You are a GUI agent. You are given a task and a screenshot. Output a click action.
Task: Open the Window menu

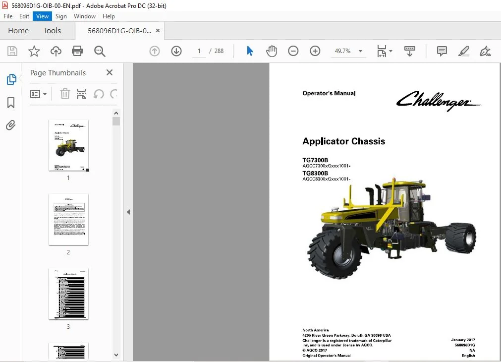click(85, 16)
